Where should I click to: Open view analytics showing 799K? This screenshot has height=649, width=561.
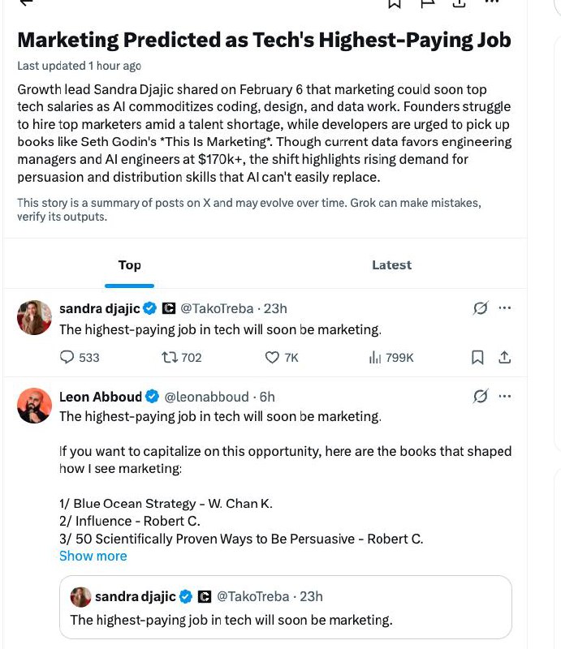coord(391,357)
